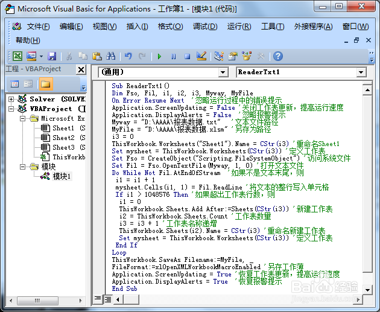Open the 窗口(W) menu
This screenshot has height=312, width=380.
355,27
